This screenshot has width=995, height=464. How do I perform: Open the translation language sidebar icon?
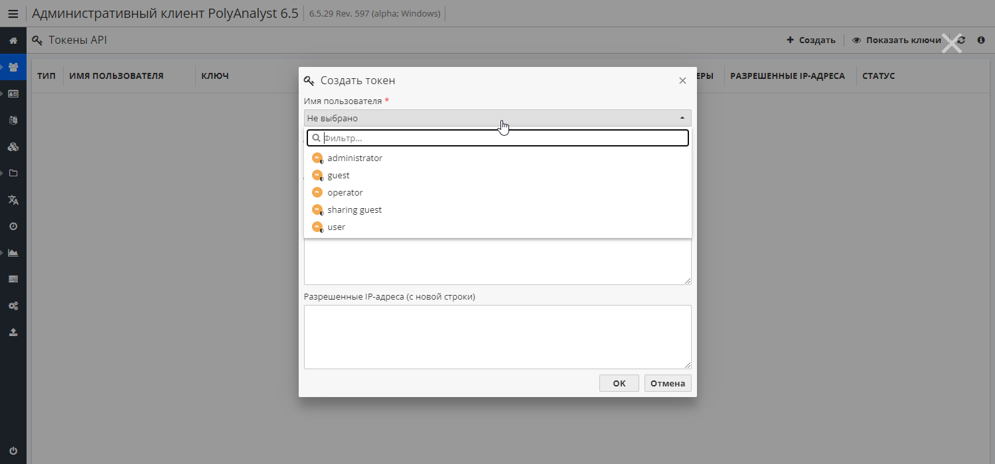click(x=13, y=200)
